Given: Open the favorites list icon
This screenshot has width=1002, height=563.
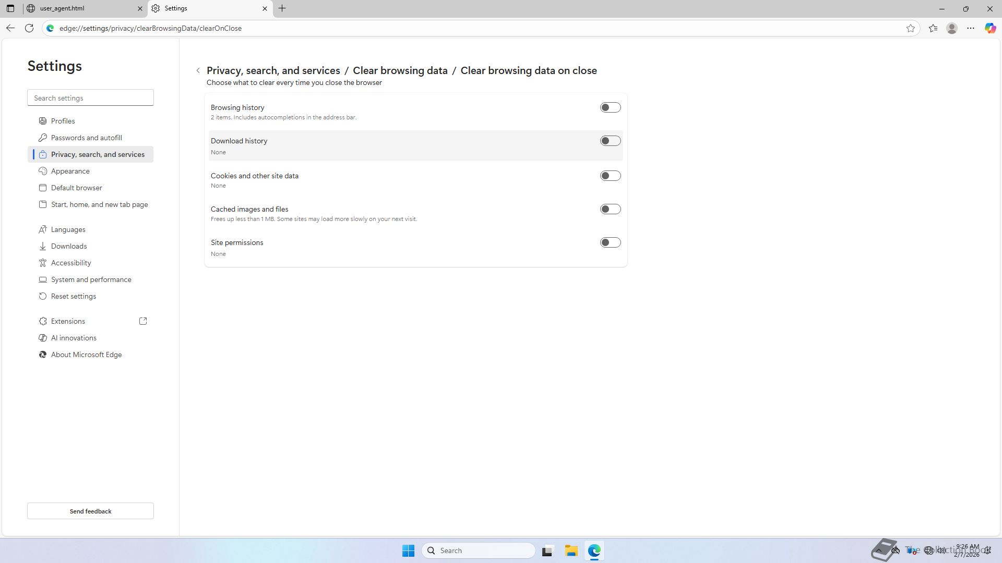Looking at the screenshot, I should click(x=933, y=28).
